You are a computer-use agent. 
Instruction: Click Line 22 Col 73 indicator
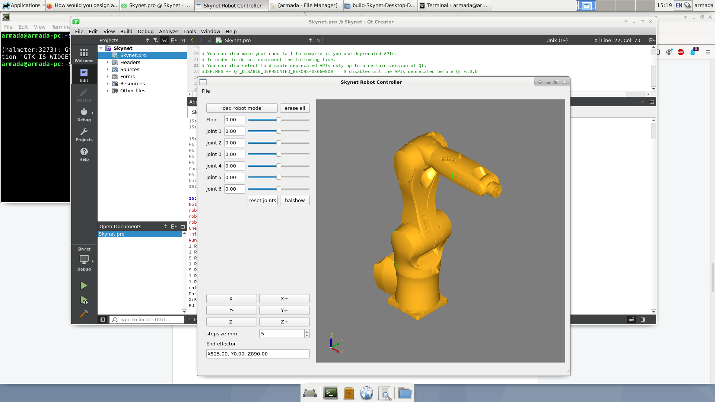tap(620, 40)
